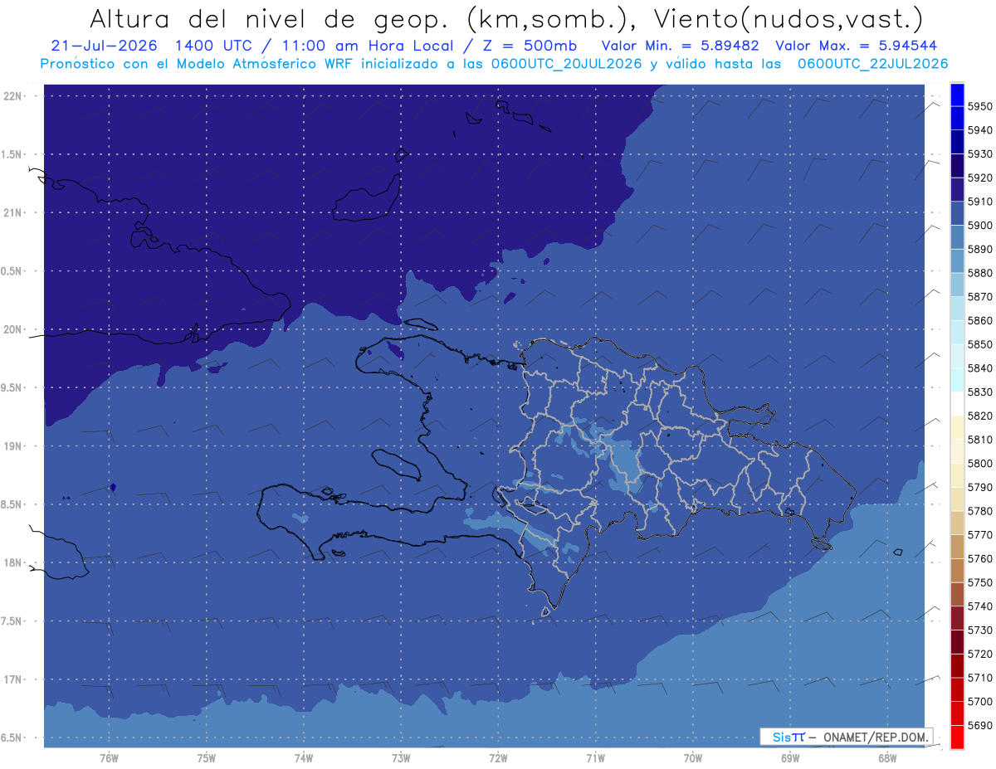Click the 5700 color bar label
Screen dimensions: 996x769
tap(979, 702)
